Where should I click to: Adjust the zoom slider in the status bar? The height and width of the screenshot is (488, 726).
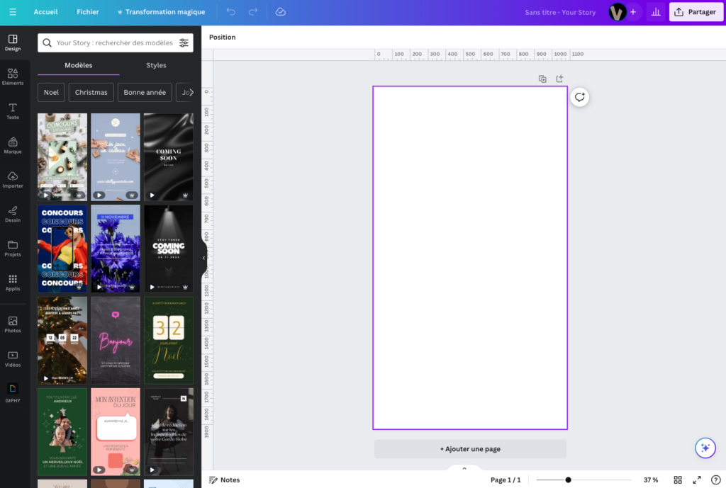point(567,480)
